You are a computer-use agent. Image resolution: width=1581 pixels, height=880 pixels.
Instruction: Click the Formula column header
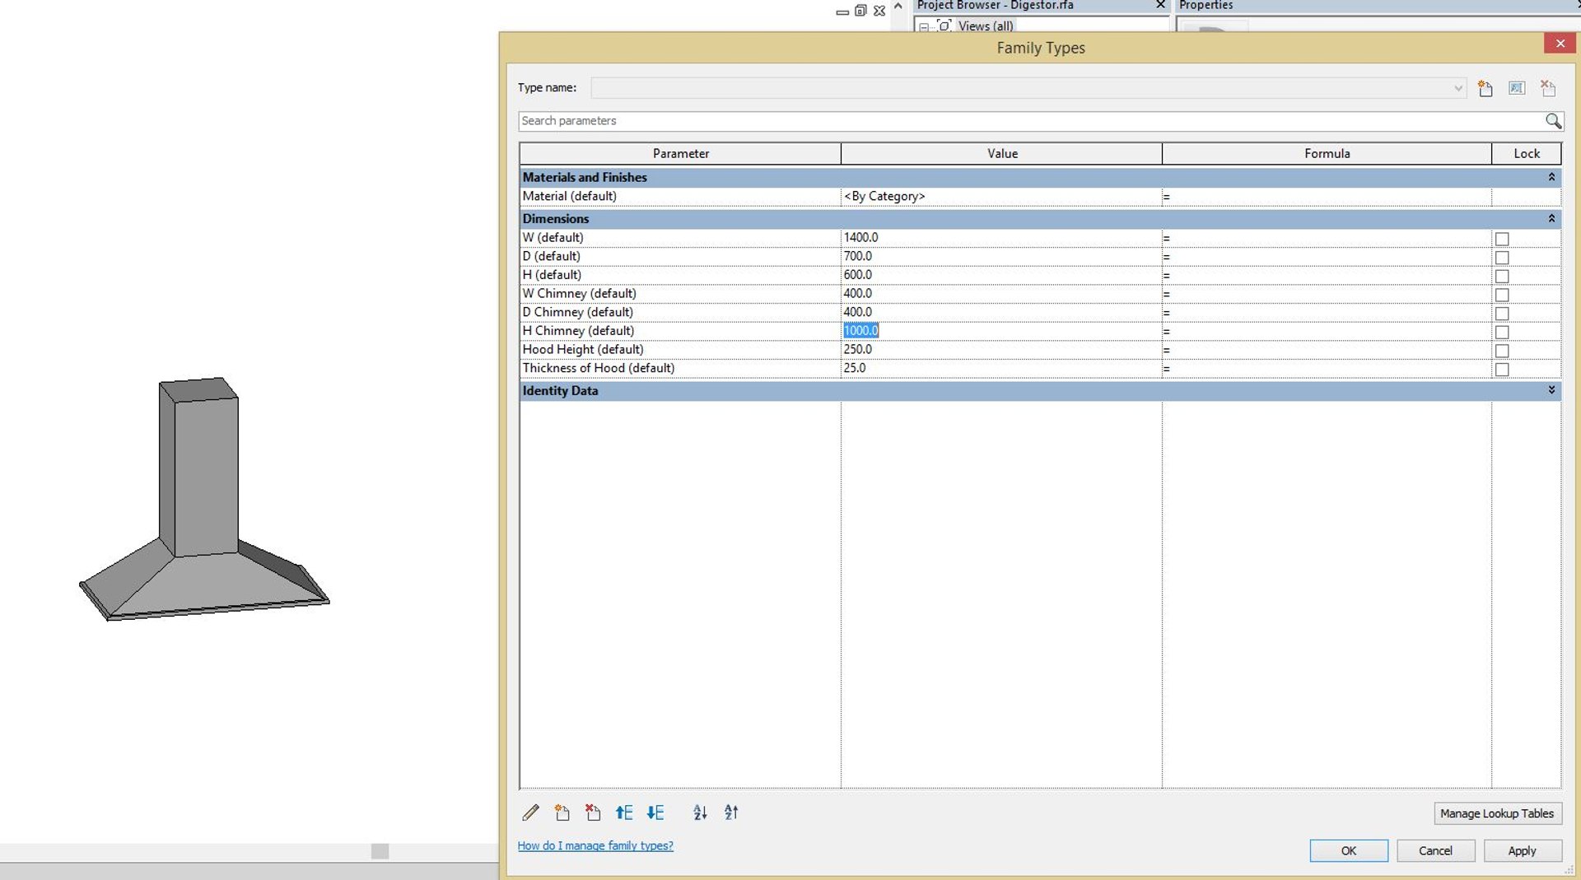[1327, 154]
